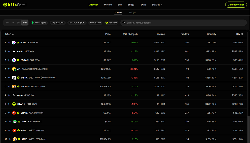250x143 pixels.
Task: Click the Connect Wallet button
Action: click(236, 5)
